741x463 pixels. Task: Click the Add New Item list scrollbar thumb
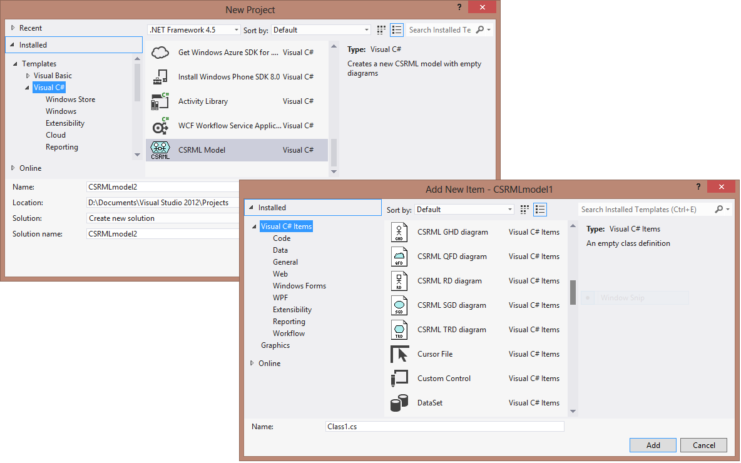[573, 292]
